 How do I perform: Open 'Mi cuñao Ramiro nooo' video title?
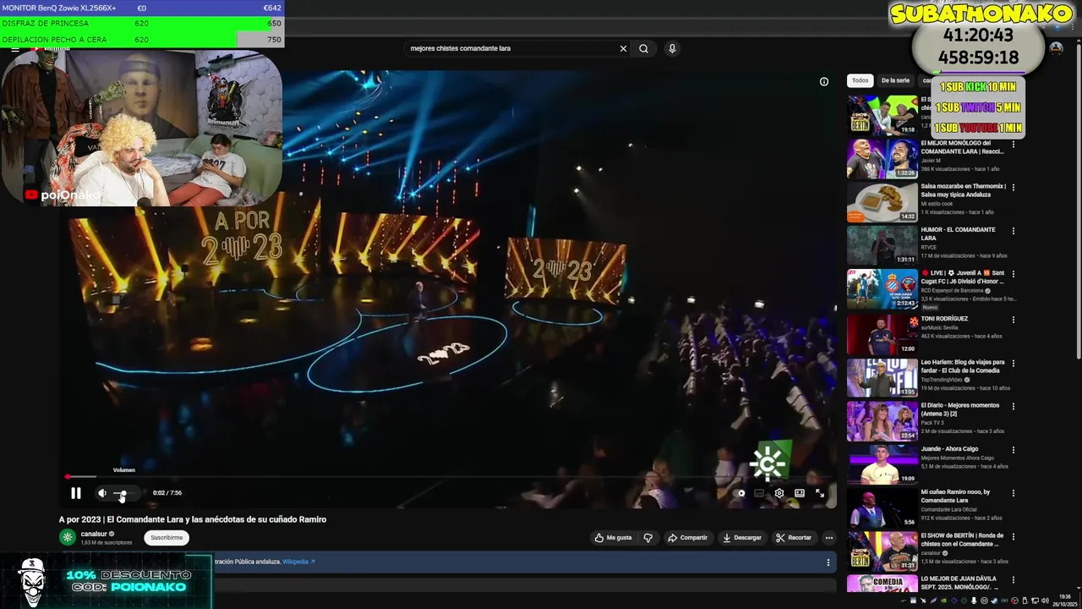coord(955,496)
